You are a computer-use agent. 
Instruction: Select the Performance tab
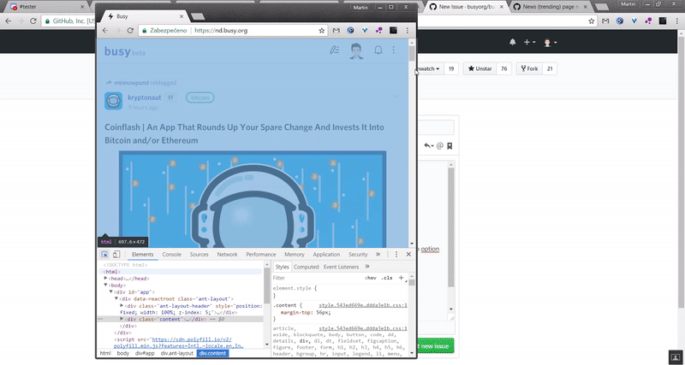[x=261, y=254]
